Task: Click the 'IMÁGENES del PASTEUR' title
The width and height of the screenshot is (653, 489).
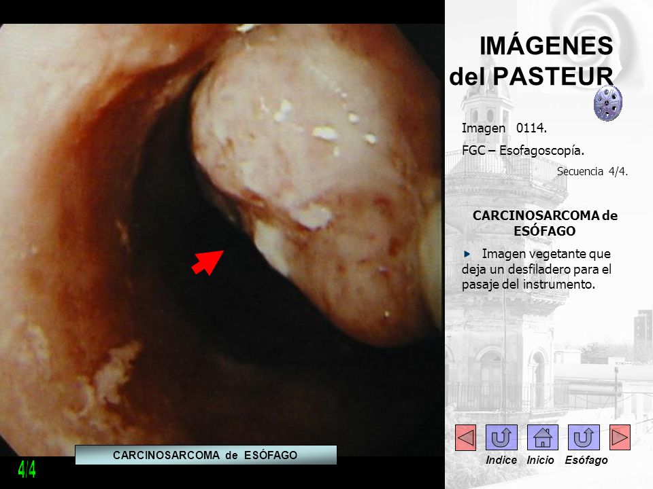Action: click(x=531, y=60)
